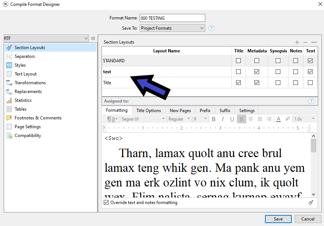This screenshot has width=324, height=226.
Task: Disable Override text and notes formatting
Action: click(106, 203)
